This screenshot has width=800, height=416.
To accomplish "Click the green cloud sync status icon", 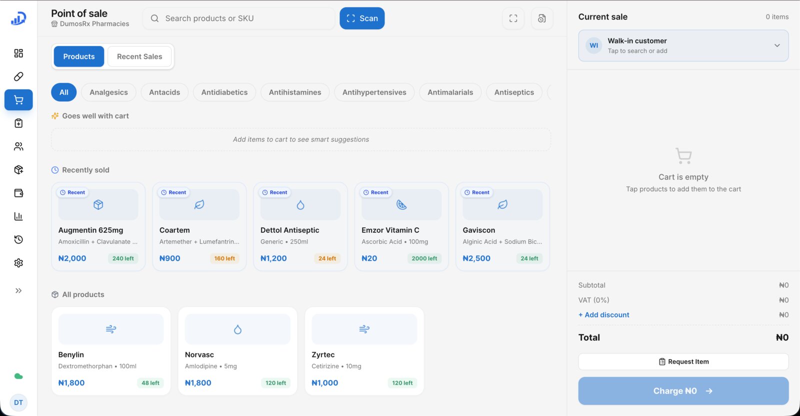I will pos(18,376).
